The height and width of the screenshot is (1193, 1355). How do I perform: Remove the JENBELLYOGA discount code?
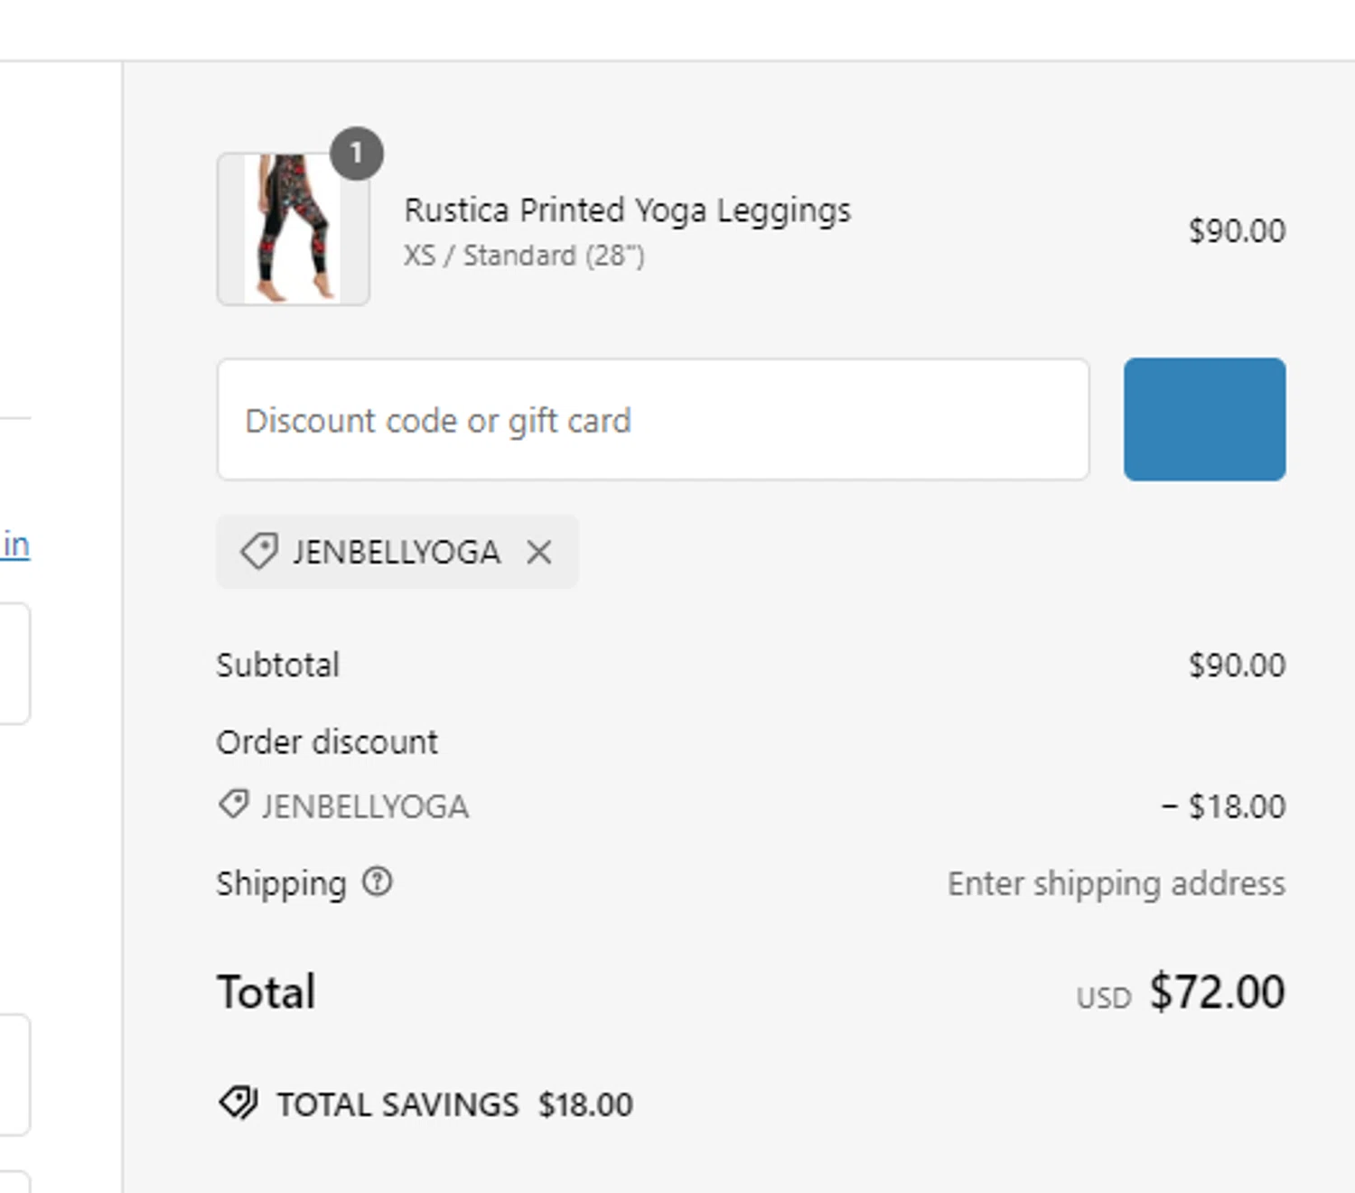pyautogui.click(x=539, y=552)
